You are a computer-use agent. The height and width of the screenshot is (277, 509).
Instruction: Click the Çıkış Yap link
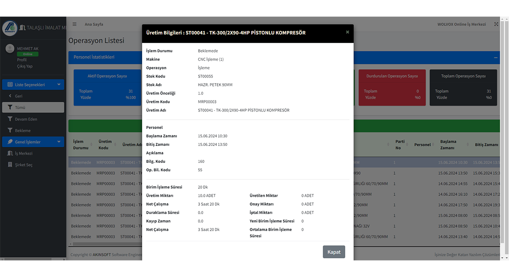point(25,66)
